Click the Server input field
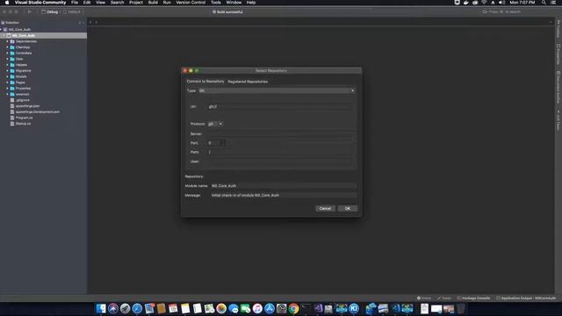The height and width of the screenshot is (316, 562). click(279, 134)
